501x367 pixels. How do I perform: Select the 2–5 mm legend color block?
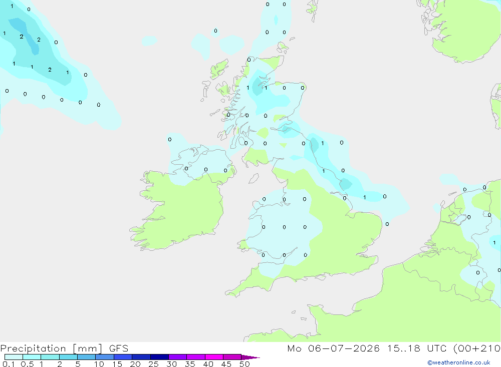(68, 357)
